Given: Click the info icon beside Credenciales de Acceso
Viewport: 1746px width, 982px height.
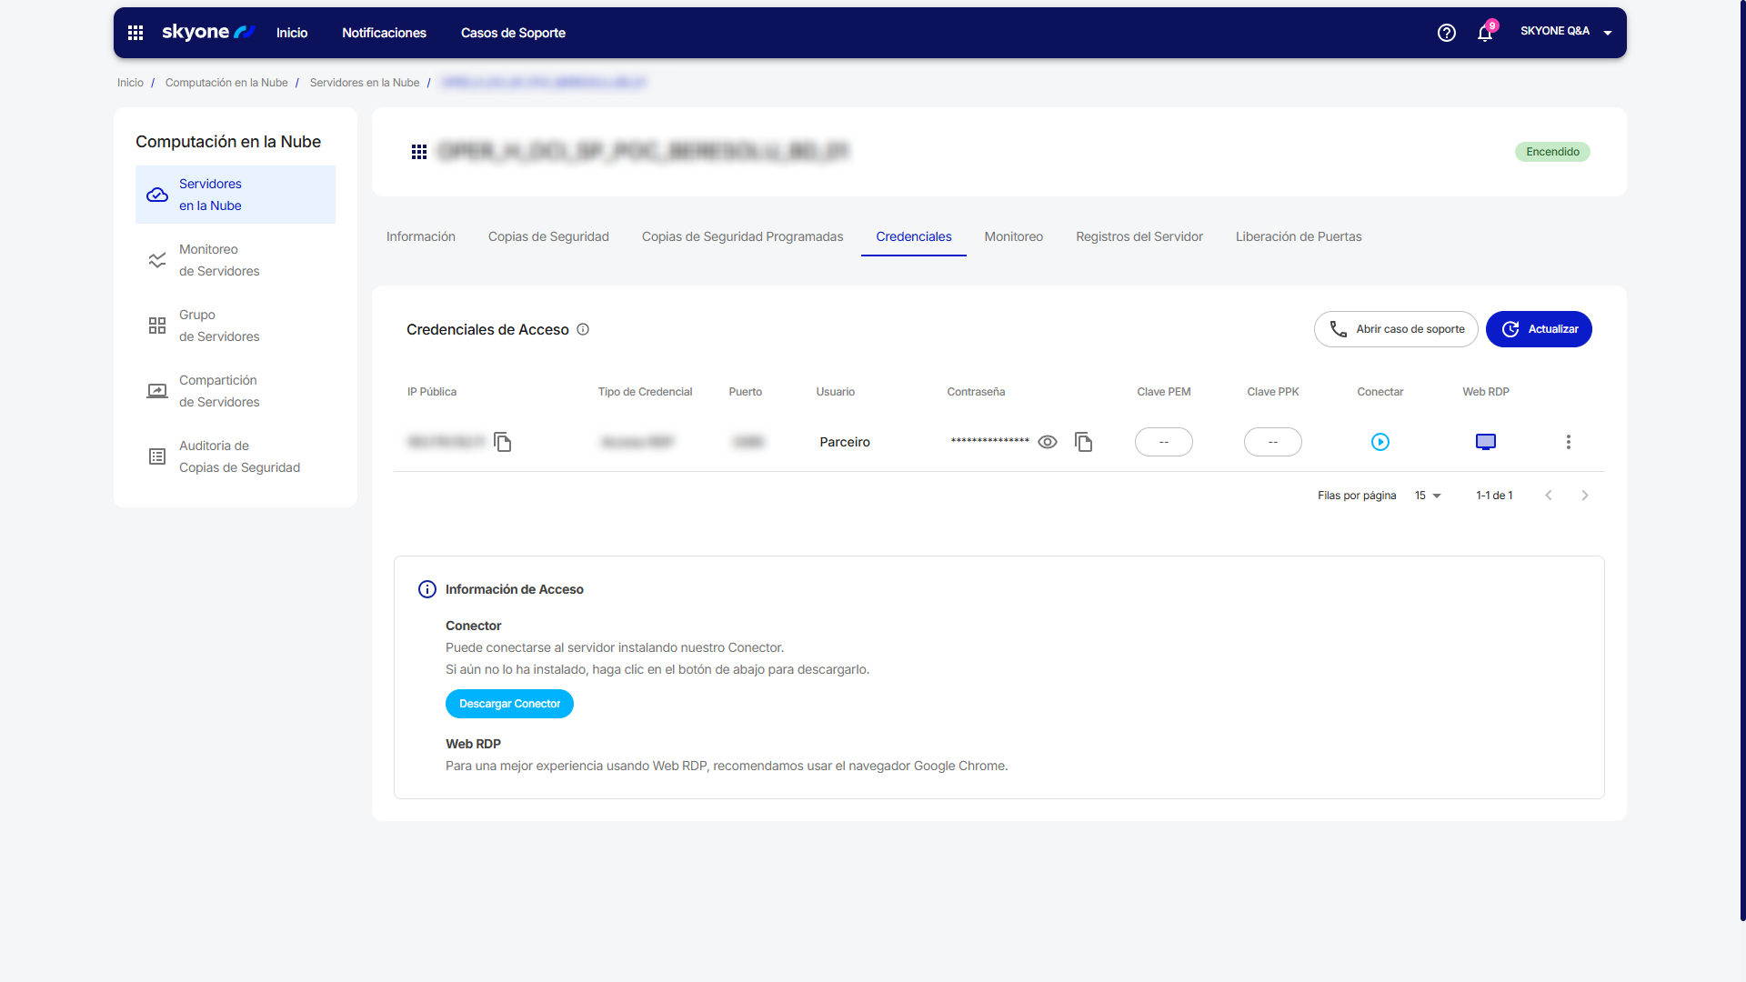Looking at the screenshot, I should click(x=583, y=329).
